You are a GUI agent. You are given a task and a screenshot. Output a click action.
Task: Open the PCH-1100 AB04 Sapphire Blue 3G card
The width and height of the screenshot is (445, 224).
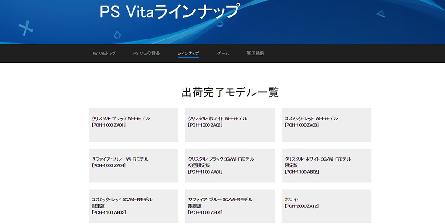coord(230,206)
